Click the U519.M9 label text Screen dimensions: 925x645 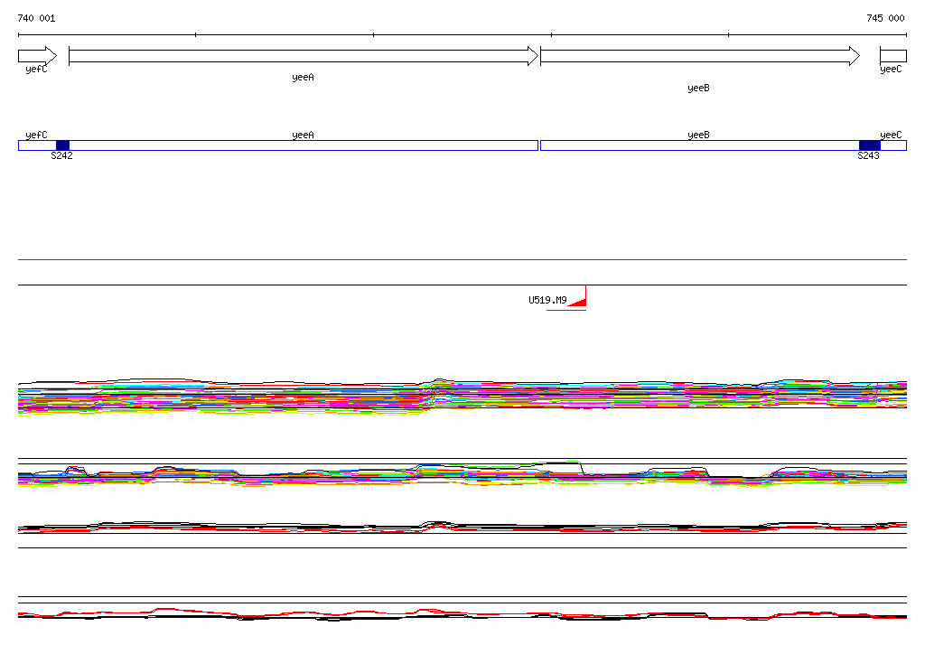(x=547, y=300)
